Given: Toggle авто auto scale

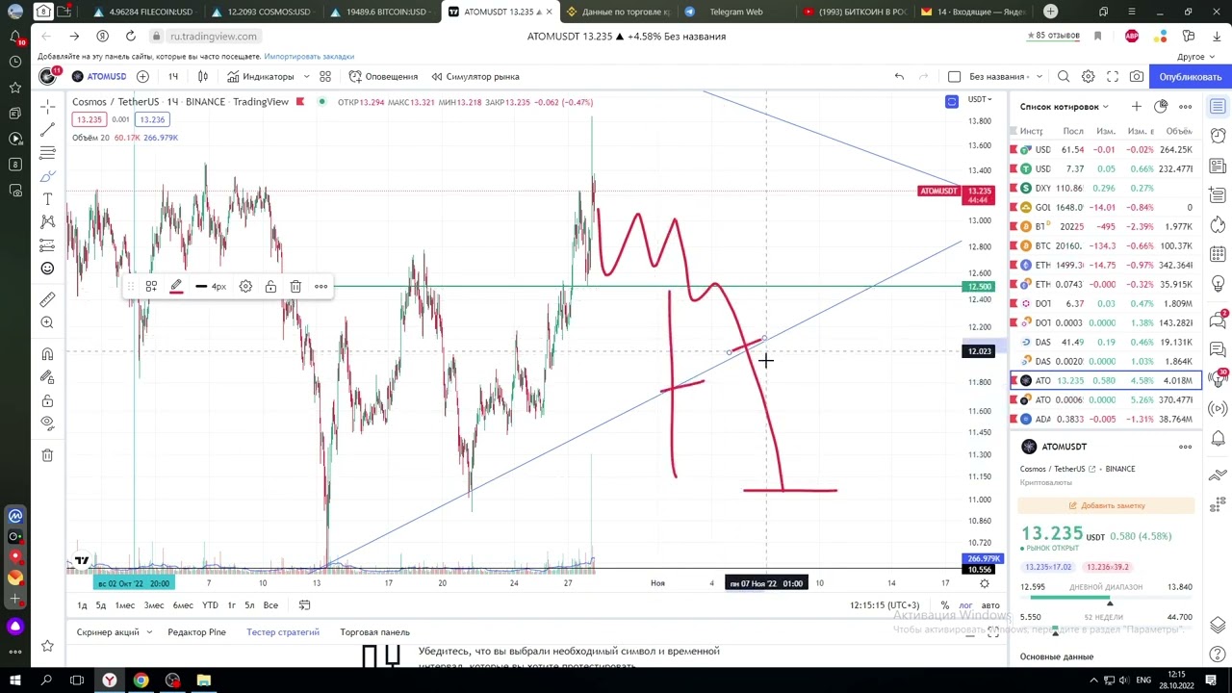Looking at the screenshot, I should [990, 605].
